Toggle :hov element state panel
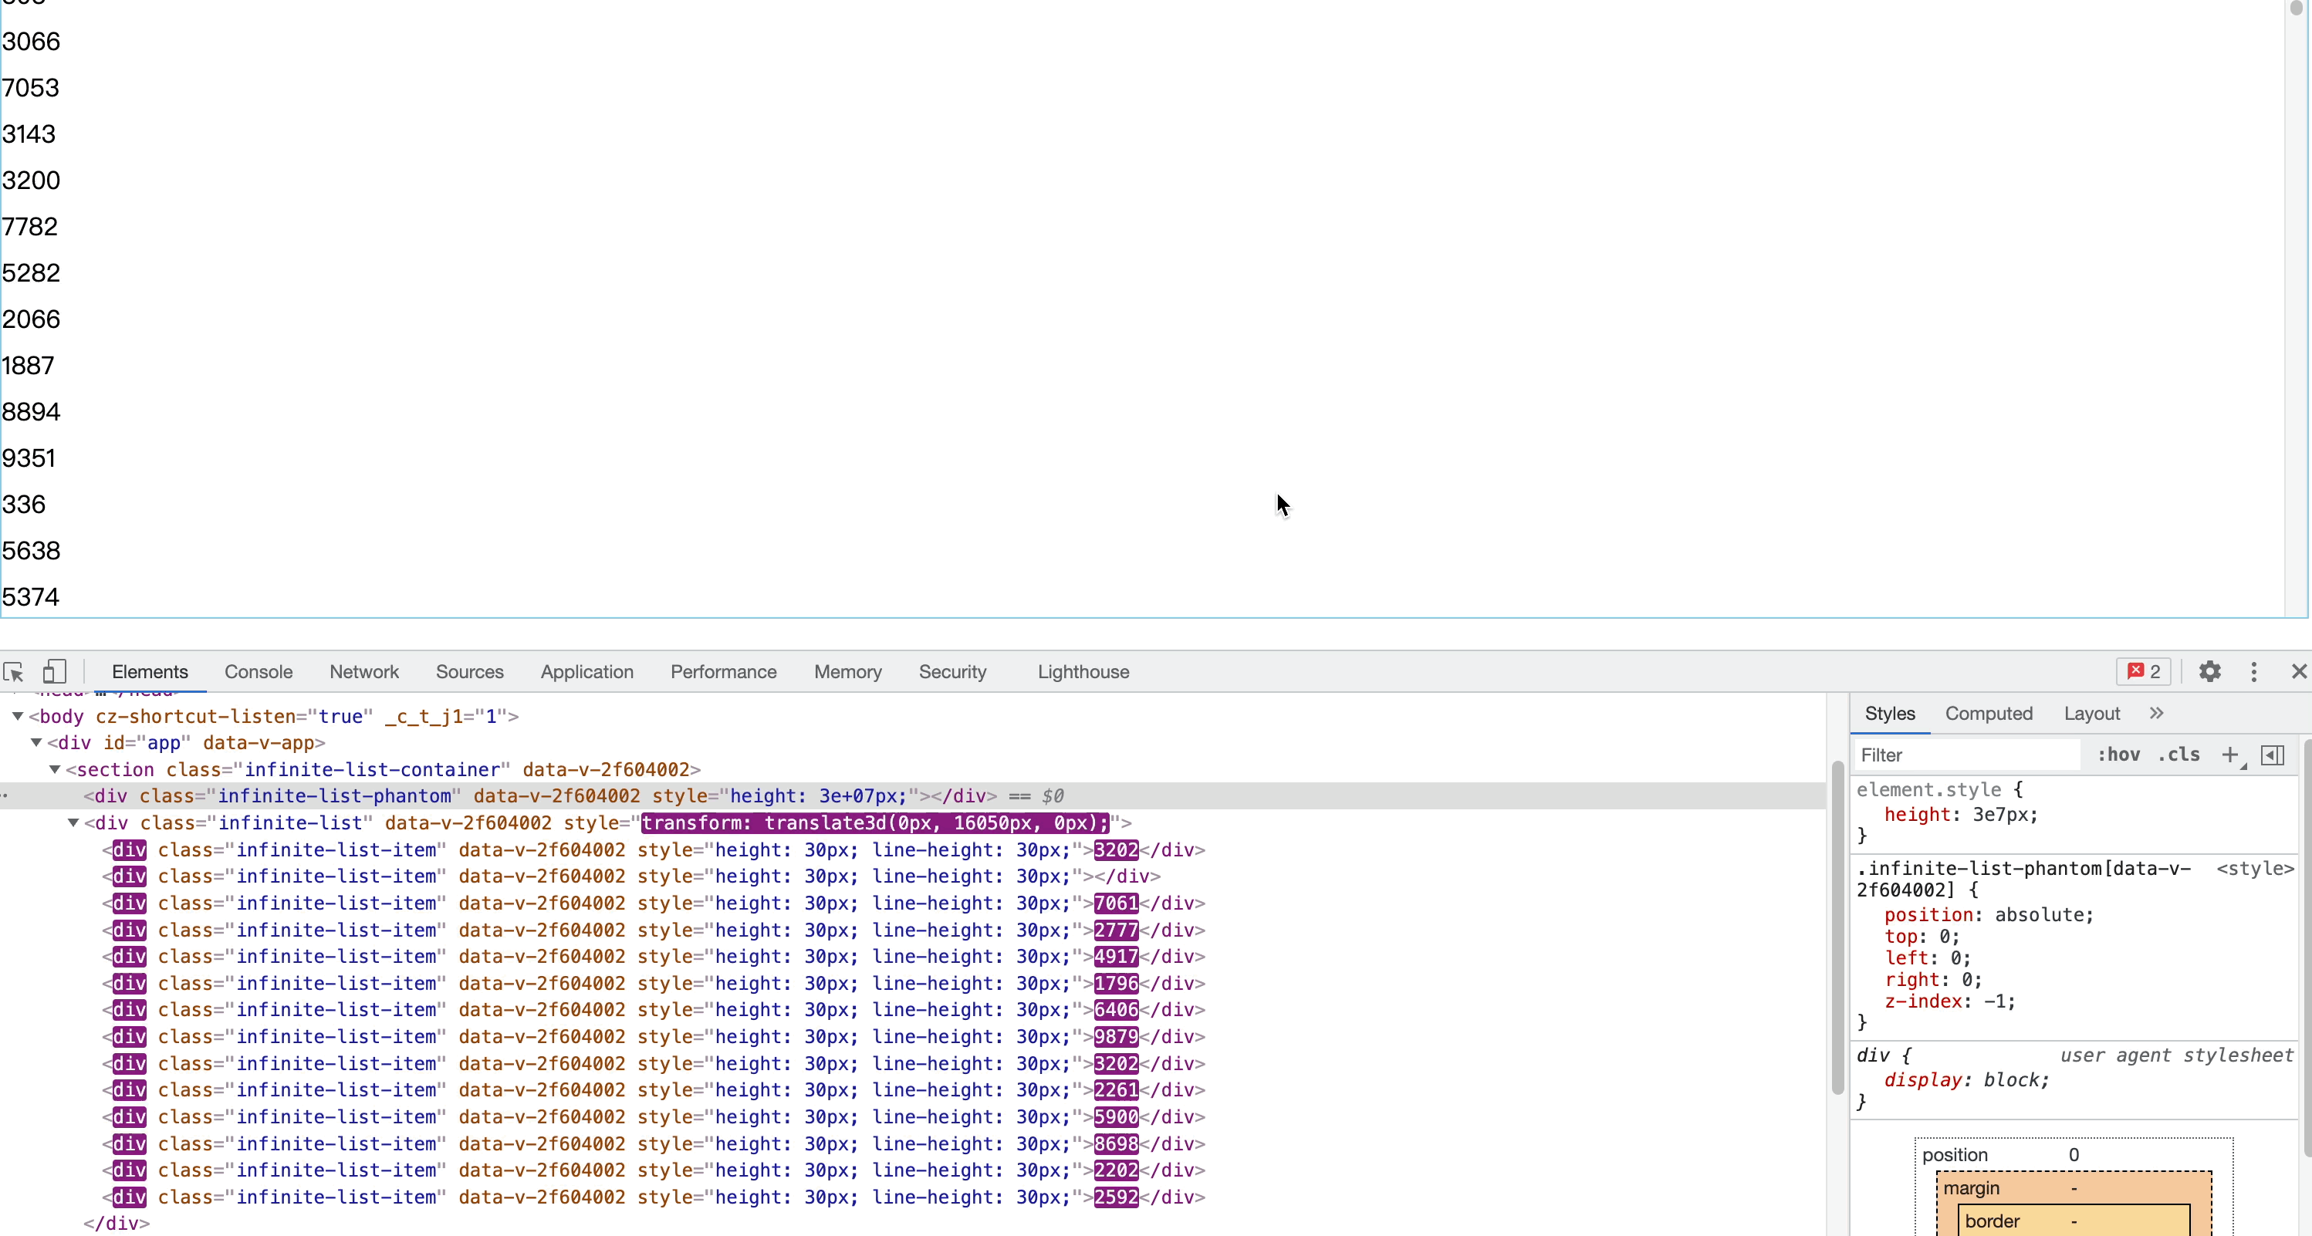This screenshot has height=1236, width=2312. point(2118,755)
